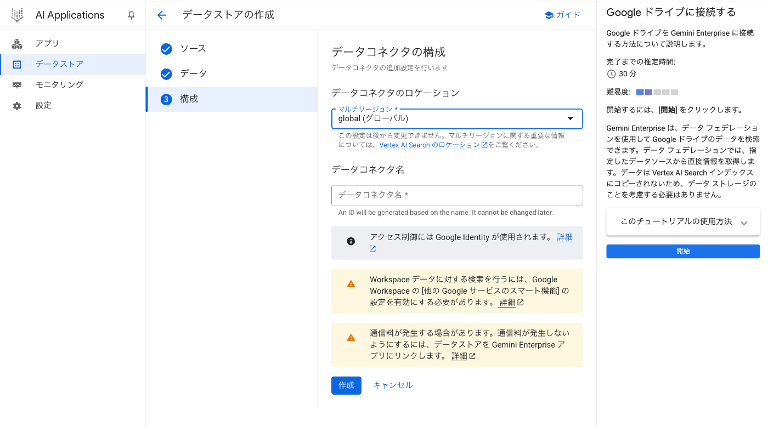Expand このチュートリアルの使用方法 section
768x427 pixels.
(x=683, y=221)
